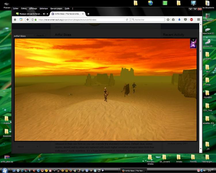The width and height of the screenshot is (216, 173).
Task: Open the Téléchargements desktop folder
Action: coord(208,159)
